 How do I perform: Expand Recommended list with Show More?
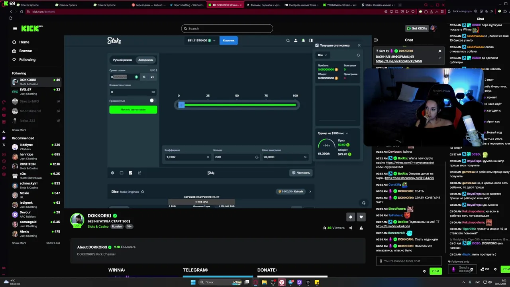click(x=19, y=243)
